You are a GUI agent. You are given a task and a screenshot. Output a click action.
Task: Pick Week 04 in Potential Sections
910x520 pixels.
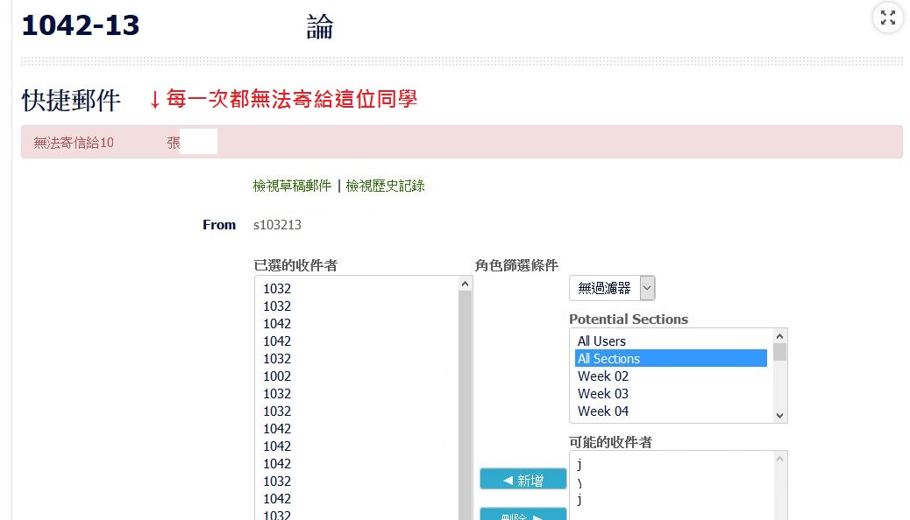coord(603,411)
